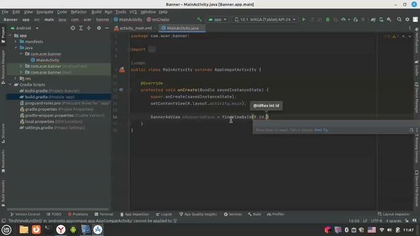Click the Expand All icon in Project panel
This screenshot has width=420, height=236.
click(x=81, y=28)
